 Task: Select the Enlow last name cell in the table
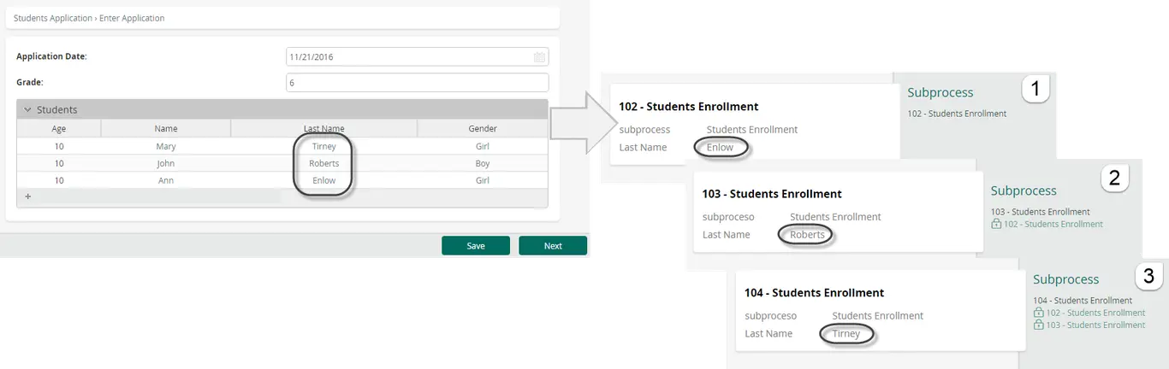click(x=323, y=180)
